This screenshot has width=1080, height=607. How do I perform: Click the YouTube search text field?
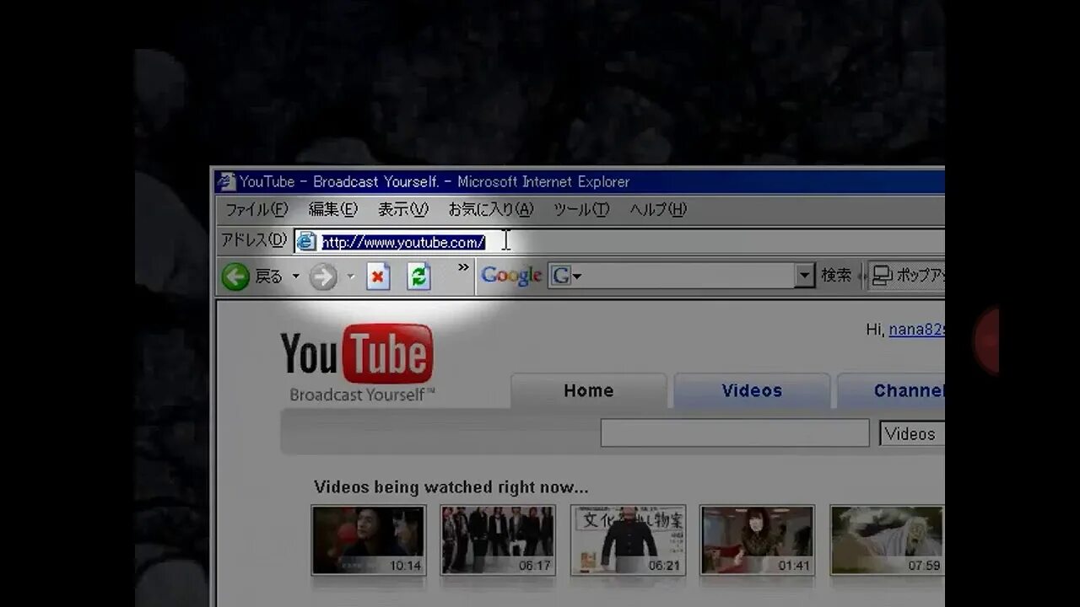pos(735,433)
